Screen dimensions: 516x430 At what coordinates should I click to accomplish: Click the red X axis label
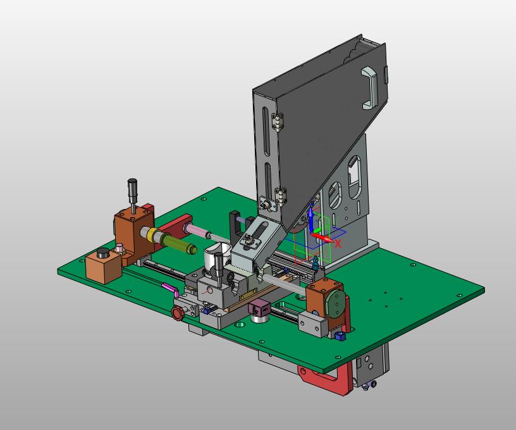point(338,244)
